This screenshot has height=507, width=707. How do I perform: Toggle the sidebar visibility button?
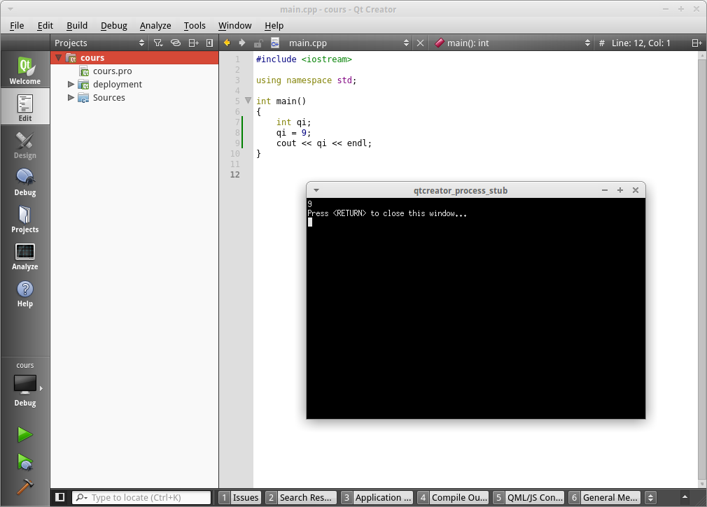[59, 497]
